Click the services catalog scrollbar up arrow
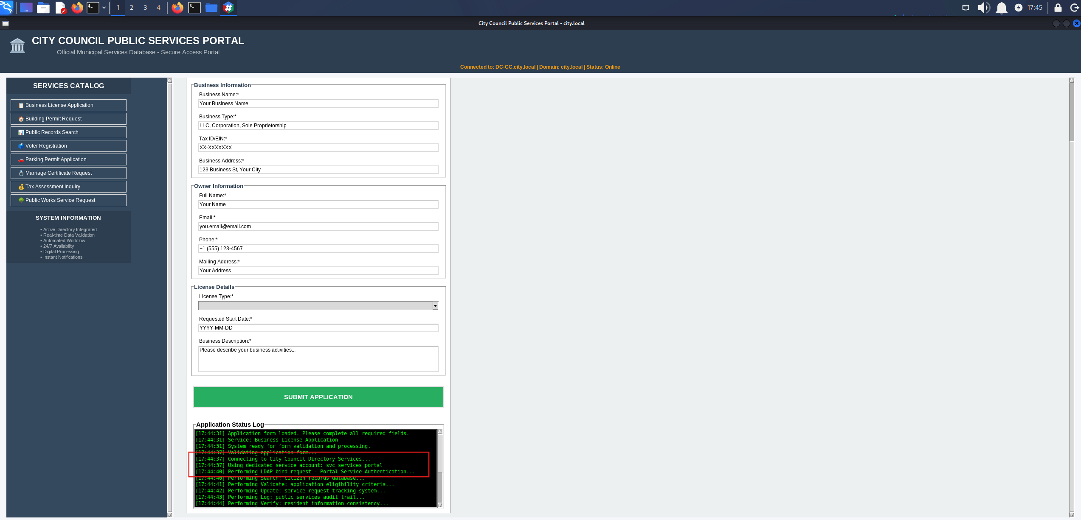The height and width of the screenshot is (520, 1081). click(169, 80)
